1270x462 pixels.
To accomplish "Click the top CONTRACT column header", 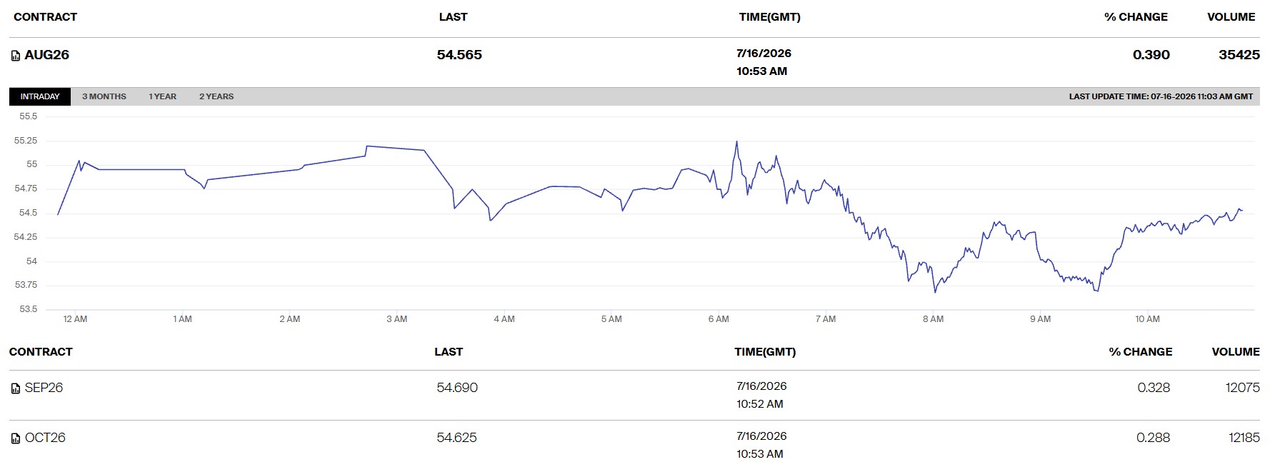I will click(45, 17).
